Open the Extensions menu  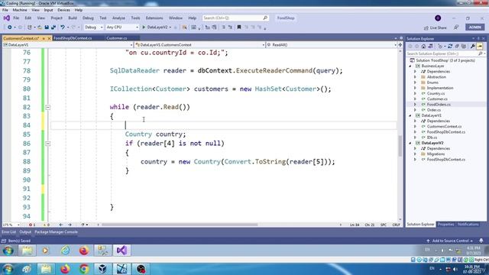click(154, 18)
